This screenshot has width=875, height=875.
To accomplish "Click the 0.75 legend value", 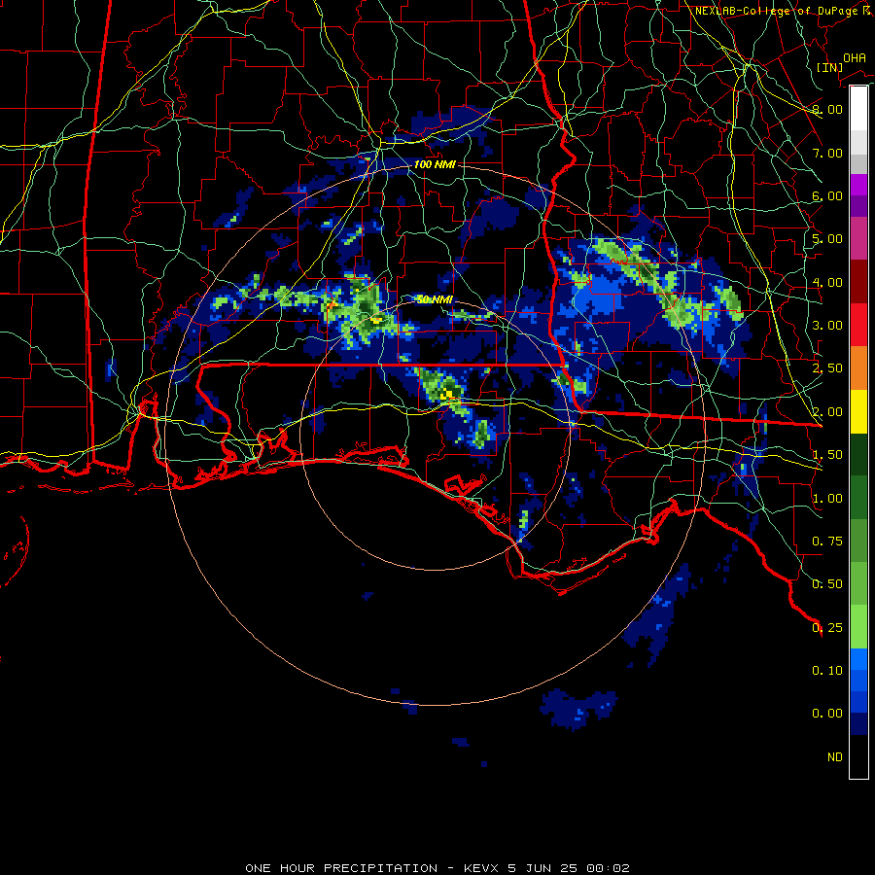I will pyautogui.click(x=827, y=542).
